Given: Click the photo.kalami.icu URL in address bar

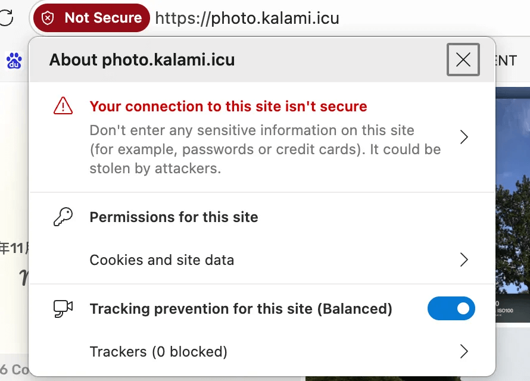Looking at the screenshot, I should 247,18.
